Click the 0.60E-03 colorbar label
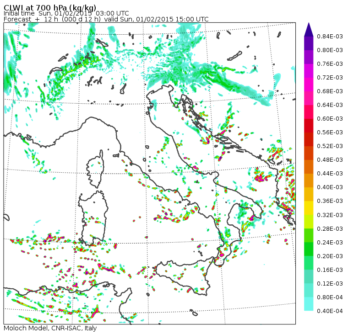 (330, 119)
